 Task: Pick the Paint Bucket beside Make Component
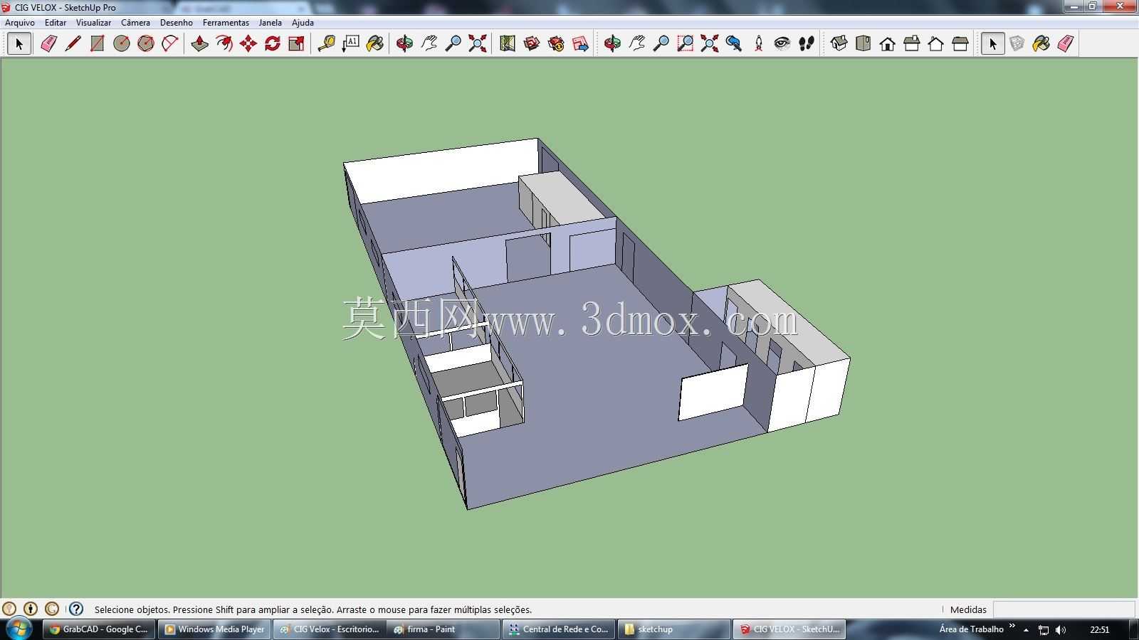tap(1041, 44)
